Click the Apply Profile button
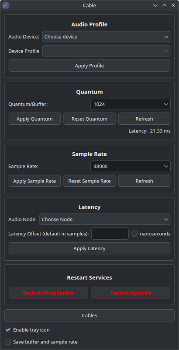The width and height of the screenshot is (179, 350). tap(89, 66)
